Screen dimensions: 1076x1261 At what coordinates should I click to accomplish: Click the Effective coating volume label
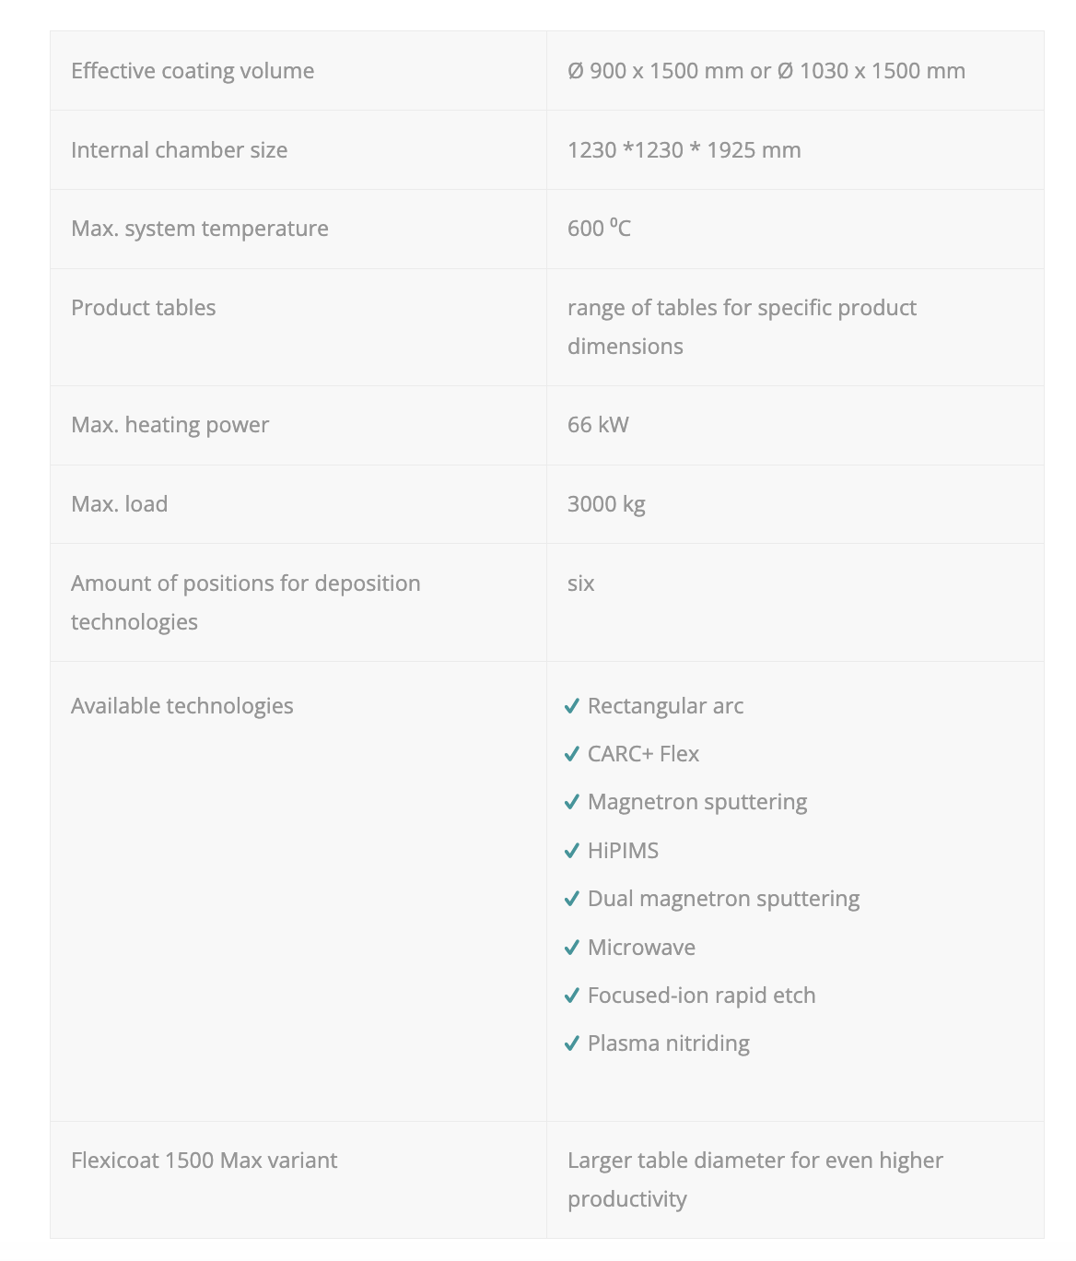click(193, 71)
